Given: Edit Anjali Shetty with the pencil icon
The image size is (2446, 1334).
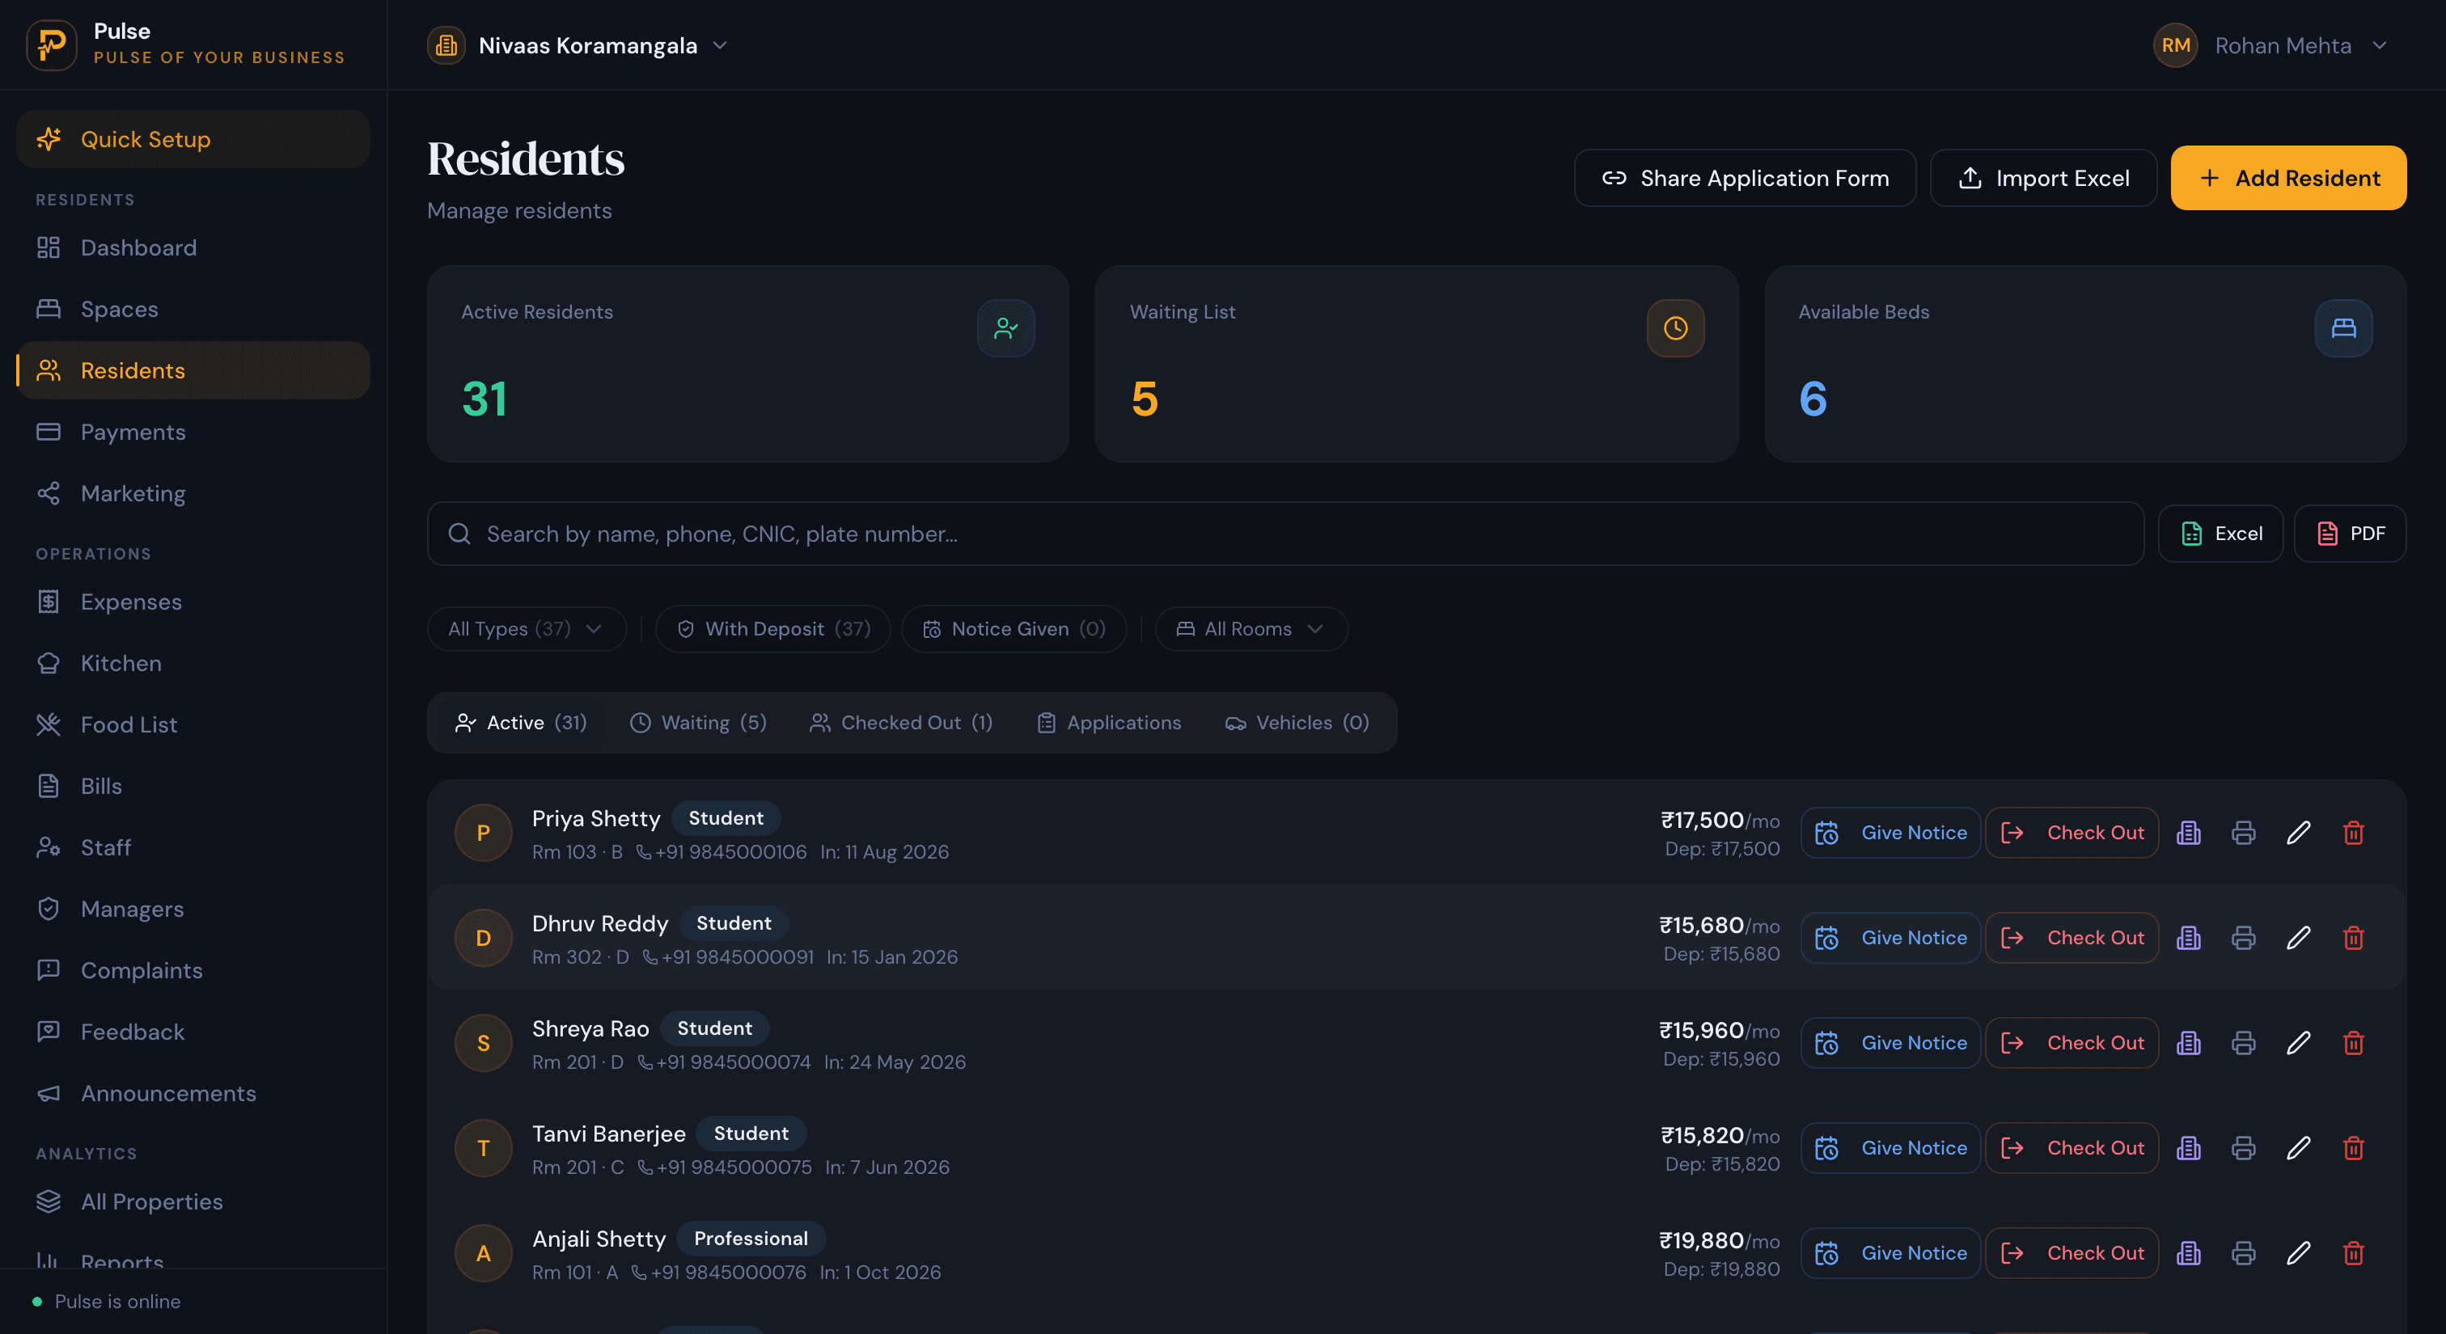Looking at the screenshot, I should click(x=2298, y=1253).
